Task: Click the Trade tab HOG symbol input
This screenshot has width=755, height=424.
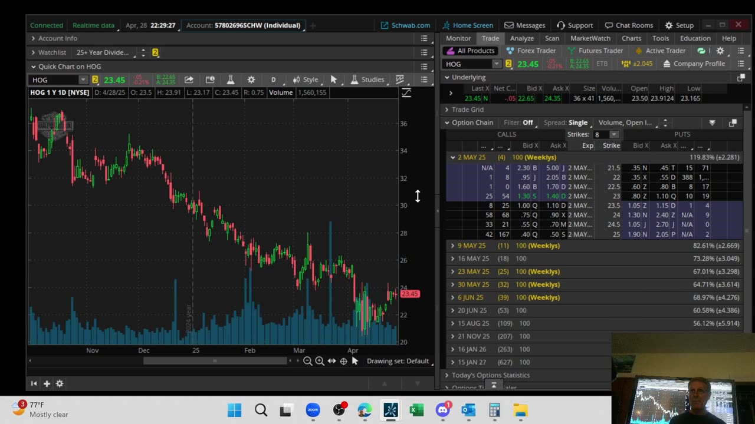Action: [x=468, y=64]
